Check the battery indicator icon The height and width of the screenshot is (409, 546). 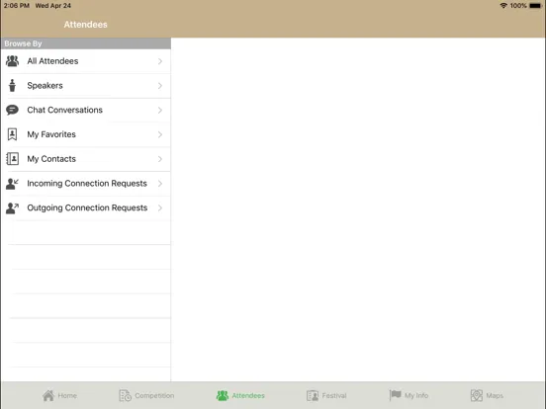pos(535,6)
